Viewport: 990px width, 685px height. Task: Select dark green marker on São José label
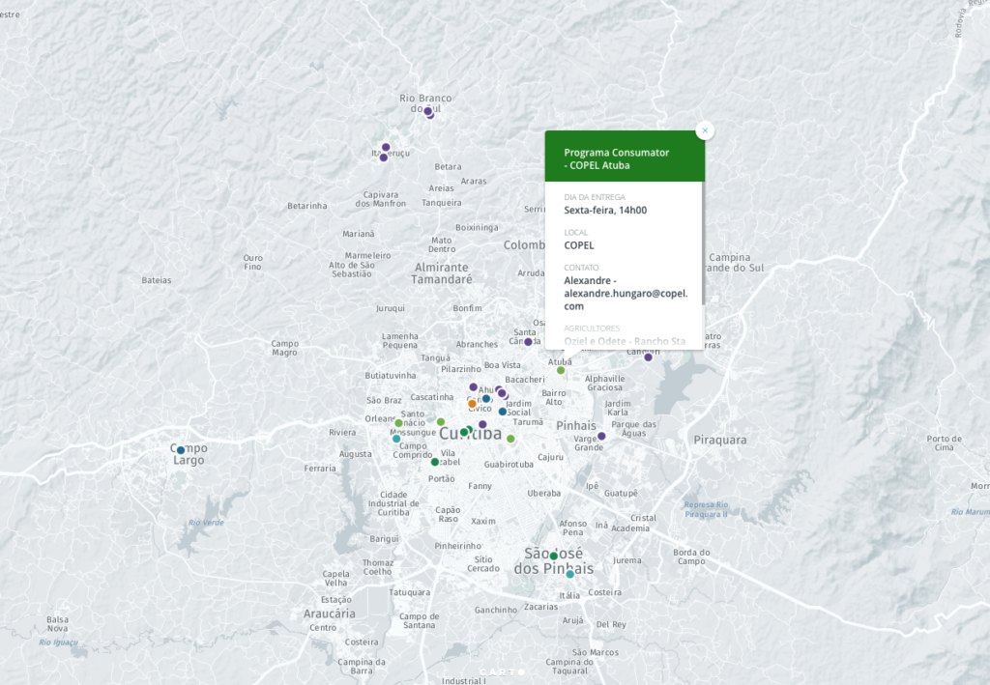click(x=554, y=556)
